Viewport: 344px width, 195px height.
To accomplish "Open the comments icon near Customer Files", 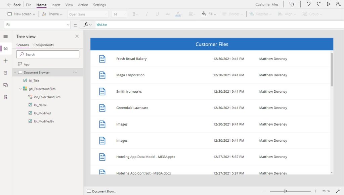I will pyautogui.click(x=292, y=4).
